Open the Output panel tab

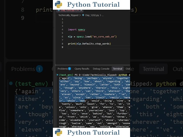[128, 69]
